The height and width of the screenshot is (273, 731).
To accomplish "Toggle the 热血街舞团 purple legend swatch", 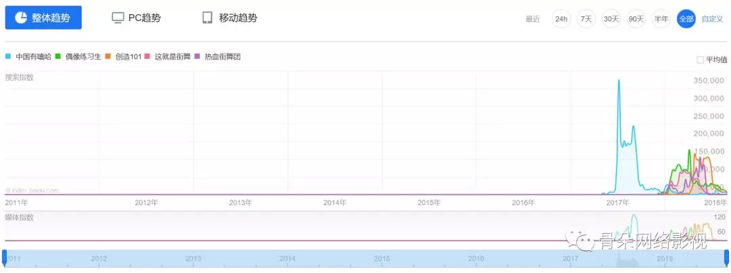I will (197, 56).
